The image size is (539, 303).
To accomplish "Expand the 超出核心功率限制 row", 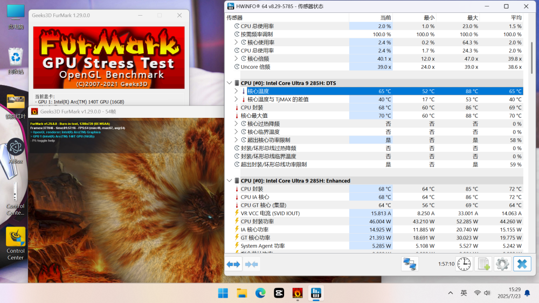I will (x=236, y=140).
